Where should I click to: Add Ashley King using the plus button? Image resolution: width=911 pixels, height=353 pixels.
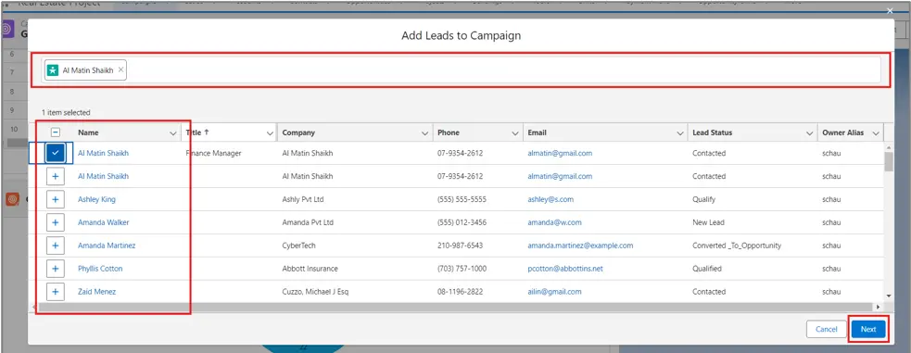point(56,199)
